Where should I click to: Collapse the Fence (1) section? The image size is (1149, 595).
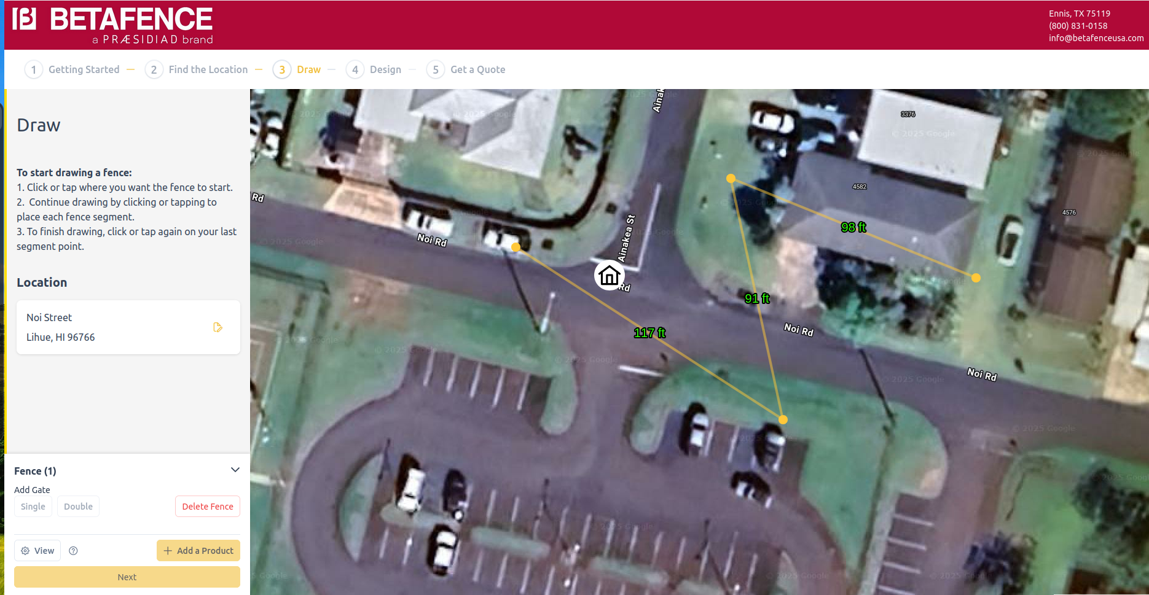click(235, 470)
